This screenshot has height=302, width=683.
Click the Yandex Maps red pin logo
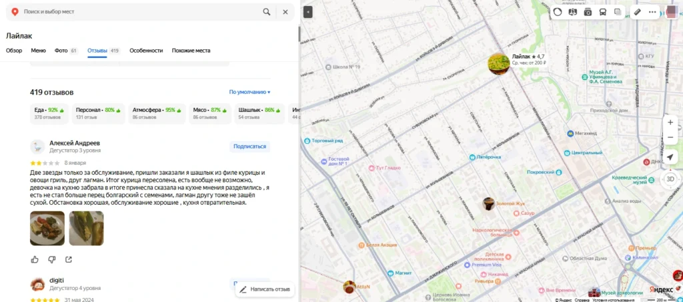15,12
